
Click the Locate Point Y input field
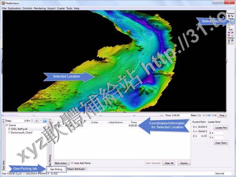click(219, 137)
